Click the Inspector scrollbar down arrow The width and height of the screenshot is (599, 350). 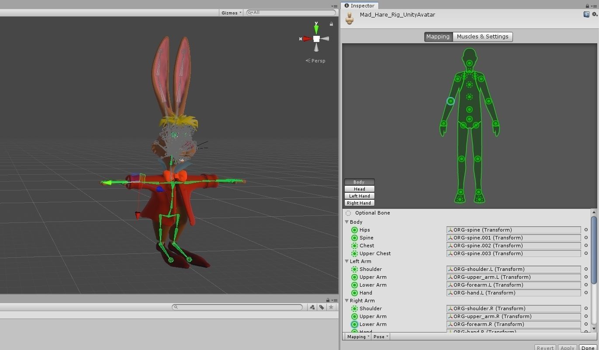pos(594,329)
